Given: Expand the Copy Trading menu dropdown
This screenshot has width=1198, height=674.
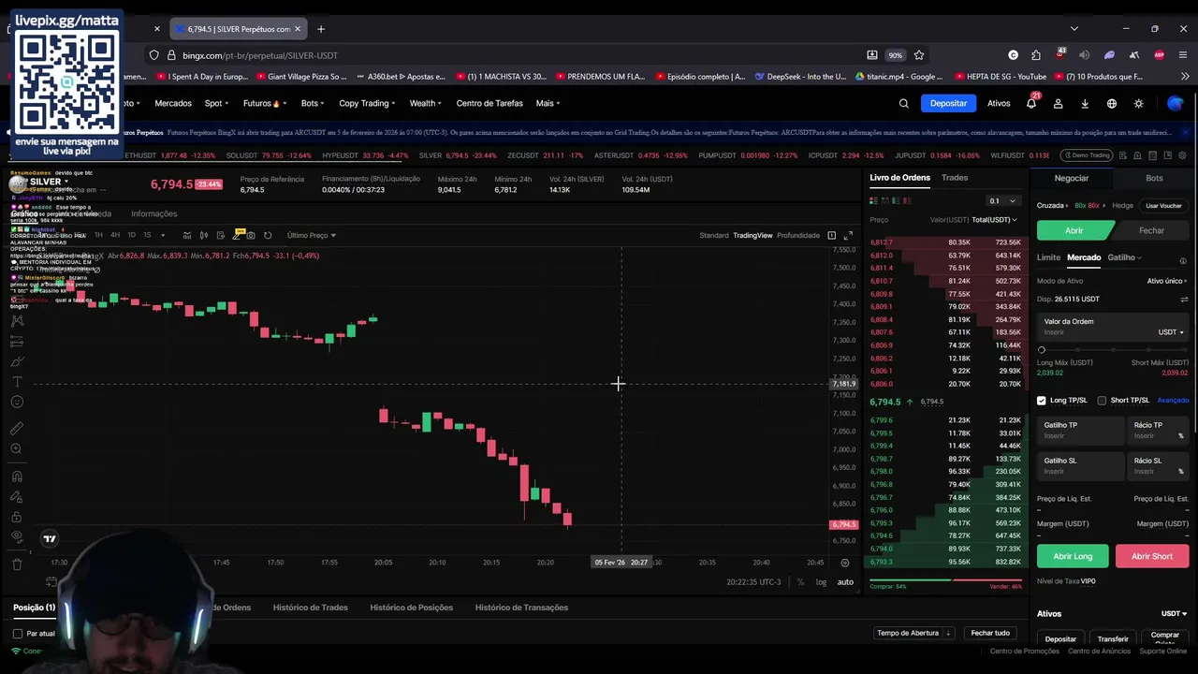Looking at the screenshot, I should coord(367,103).
